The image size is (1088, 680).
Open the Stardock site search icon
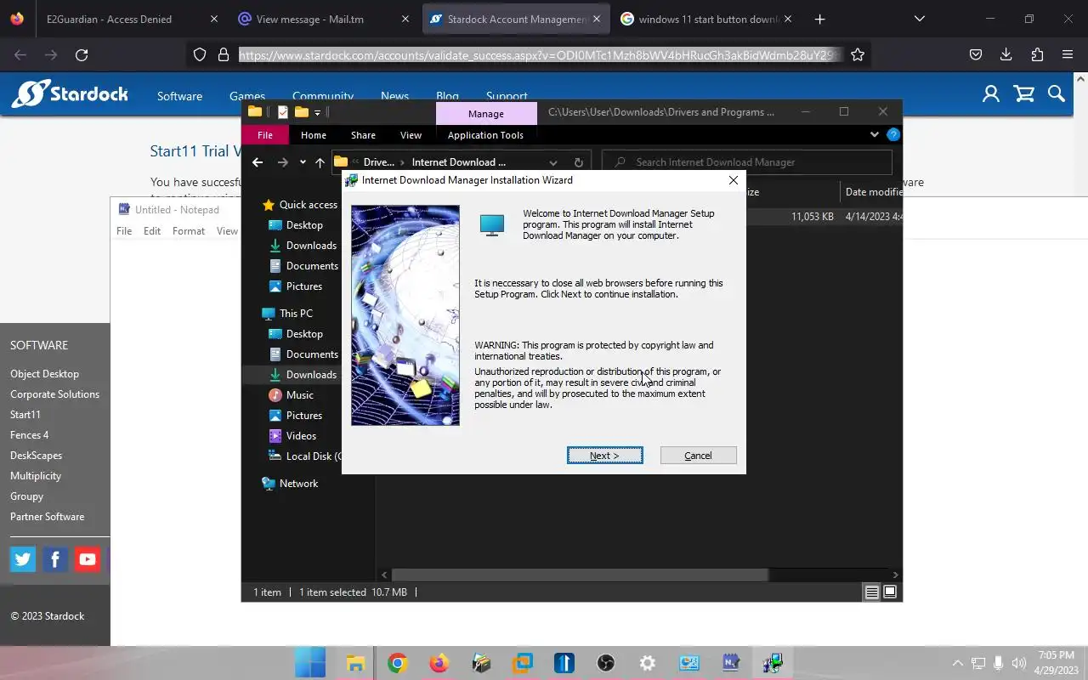point(1057,94)
